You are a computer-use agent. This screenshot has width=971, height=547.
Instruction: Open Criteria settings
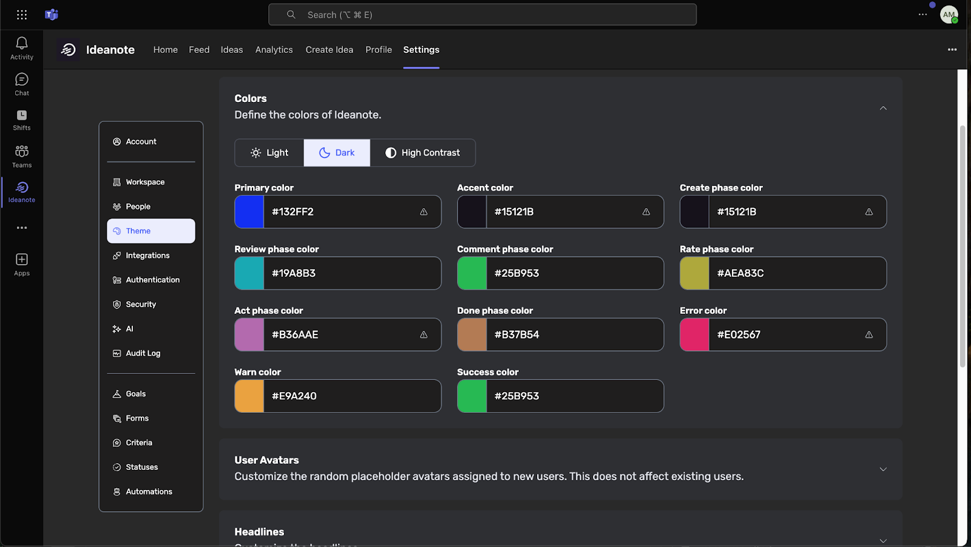[151, 443]
